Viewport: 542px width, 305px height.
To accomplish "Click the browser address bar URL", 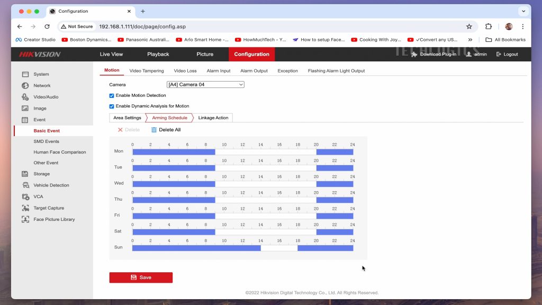I will [142, 26].
